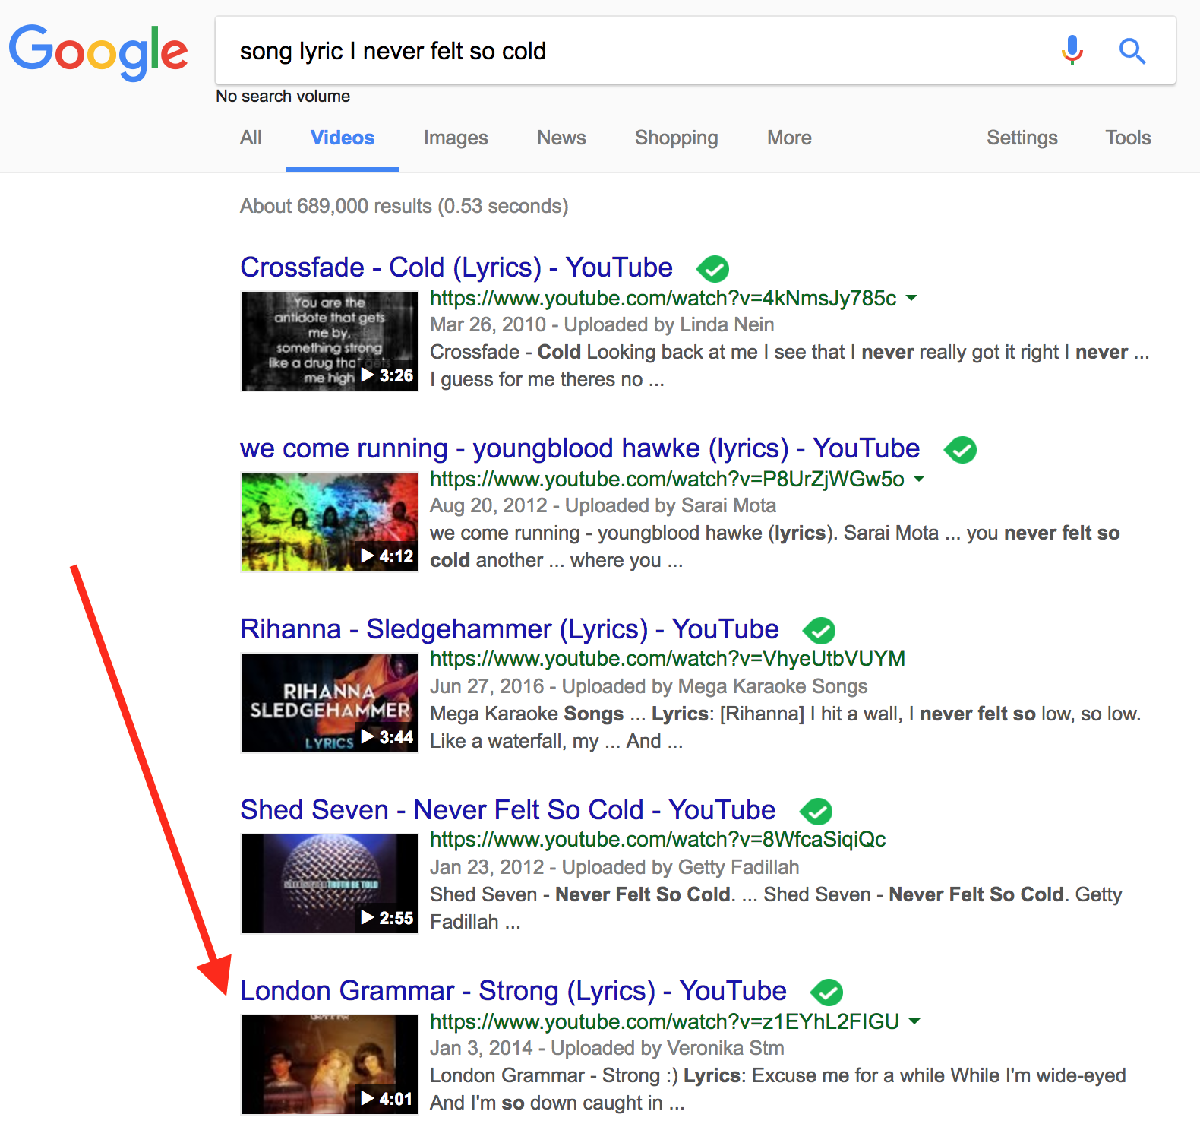The height and width of the screenshot is (1146, 1200).
Task: Click green checkmark beside Crossfade - Cold result
Action: click(713, 268)
